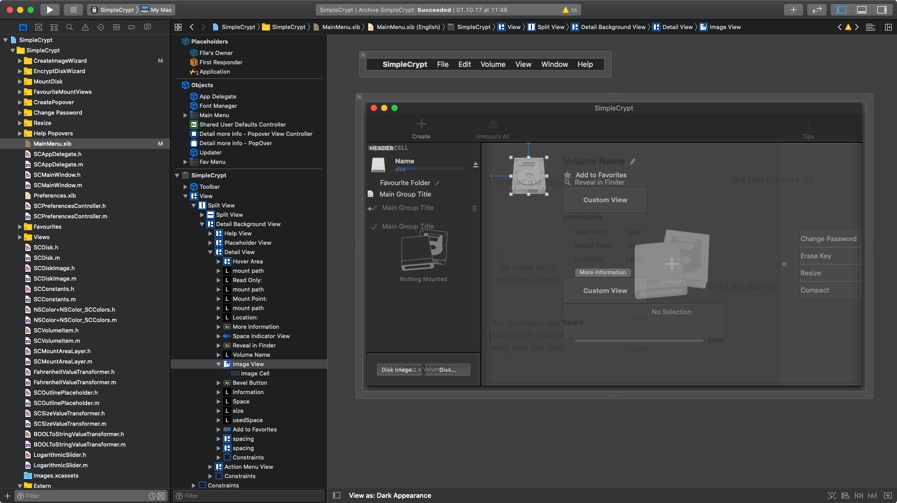Open Volume menu in canvas menu bar
Image resolution: width=897 pixels, height=503 pixels.
pyautogui.click(x=493, y=64)
